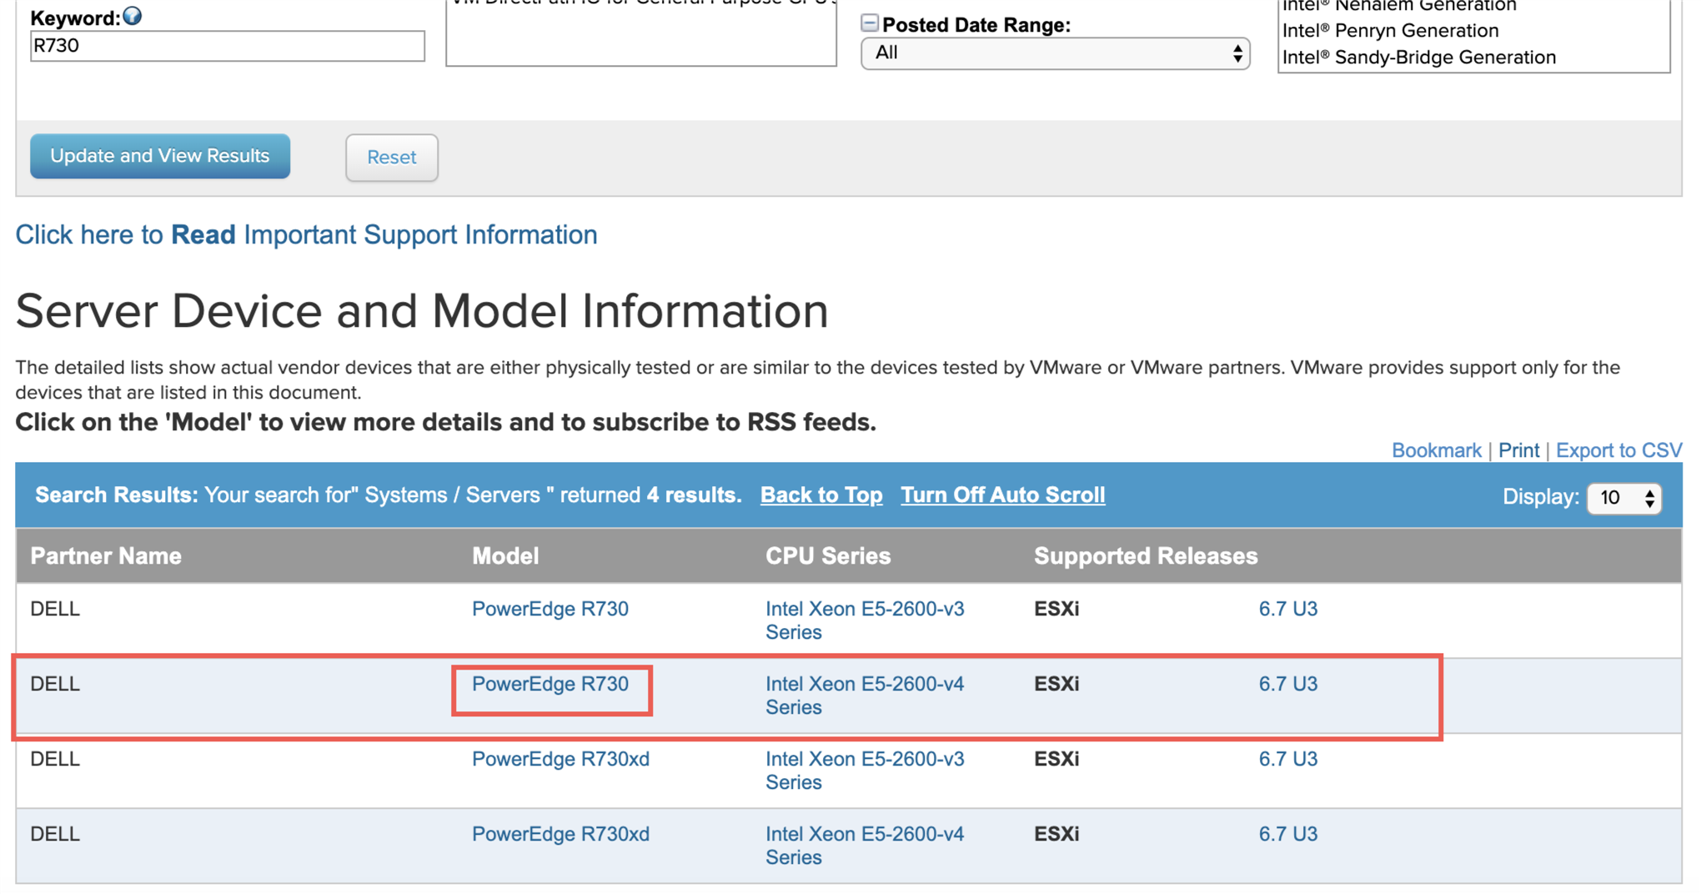Click the Keyword field containing R730
Image resolution: width=1701 pixels, height=894 pixels.
227,46
